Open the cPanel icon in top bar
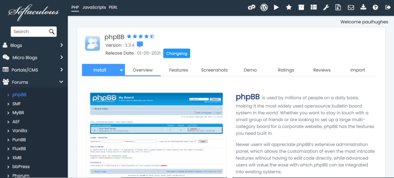This screenshot has width=394, height=178. click(x=252, y=8)
